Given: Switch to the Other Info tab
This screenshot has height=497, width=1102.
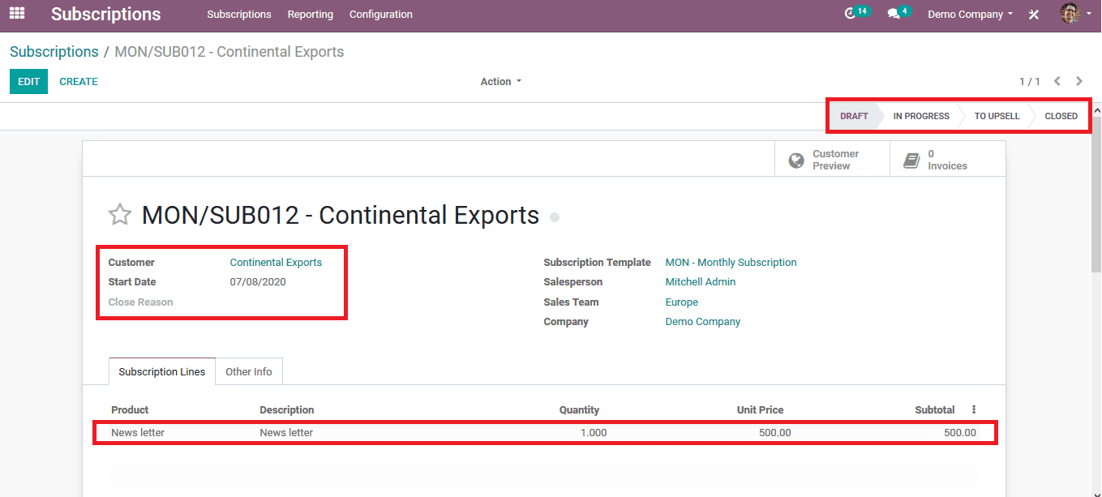Looking at the screenshot, I should 249,371.
